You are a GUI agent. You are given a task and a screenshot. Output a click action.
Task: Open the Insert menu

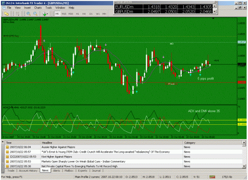(27, 8)
